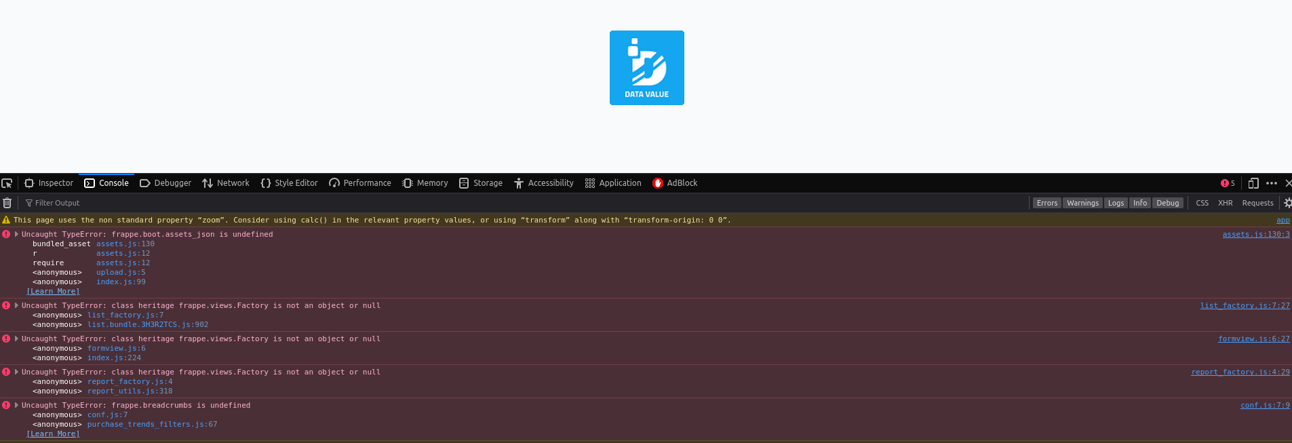Collapse the report_factory heritage error trace
1292x443 pixels.
16,372
